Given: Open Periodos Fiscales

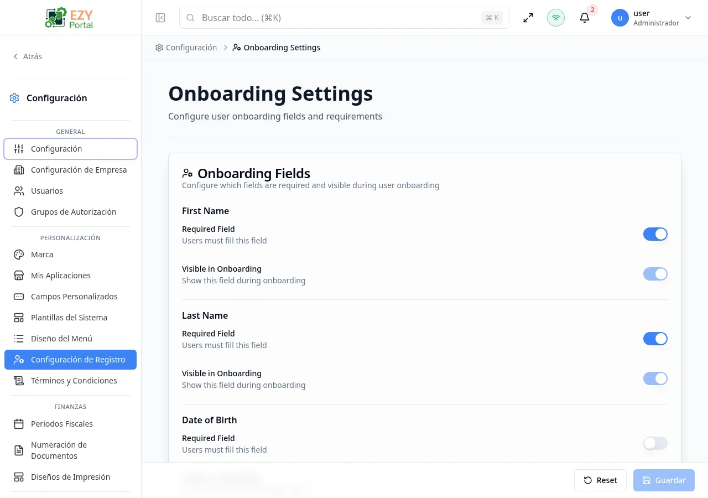Looking at the screenshot, I should pyautogui.click(x=70, y=424).
